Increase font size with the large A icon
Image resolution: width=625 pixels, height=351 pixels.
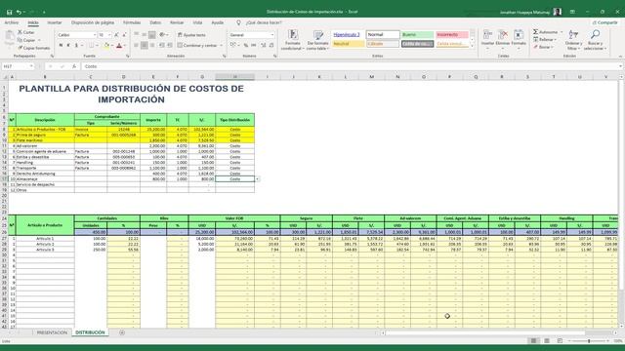pos(116,35)
